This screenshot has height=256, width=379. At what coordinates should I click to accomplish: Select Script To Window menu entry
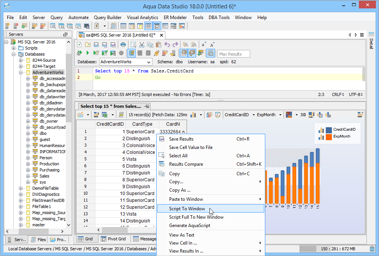click(x=187, y=209)
